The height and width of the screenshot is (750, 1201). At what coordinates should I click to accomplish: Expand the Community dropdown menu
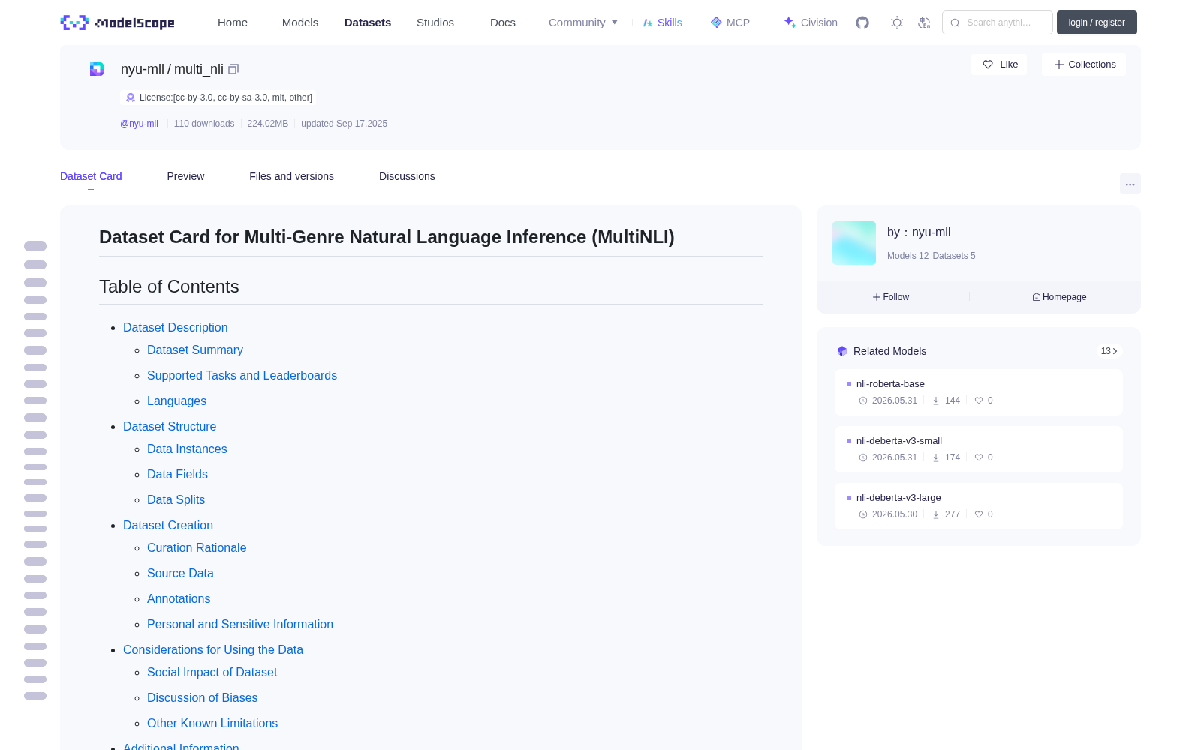click(x=583, y=22)
